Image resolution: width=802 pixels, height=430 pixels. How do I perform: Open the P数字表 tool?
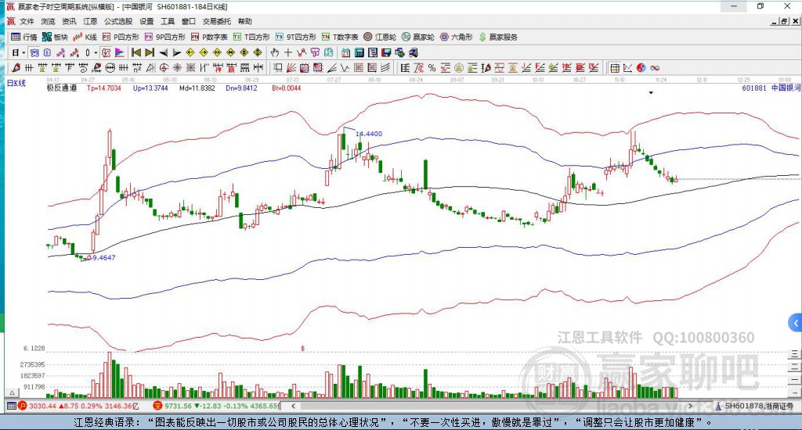209,37
